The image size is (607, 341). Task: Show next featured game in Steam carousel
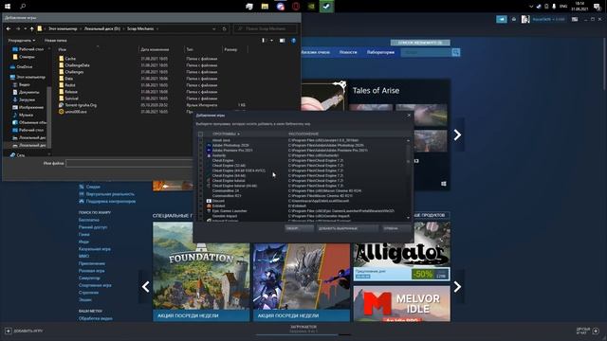click(457, 135)
